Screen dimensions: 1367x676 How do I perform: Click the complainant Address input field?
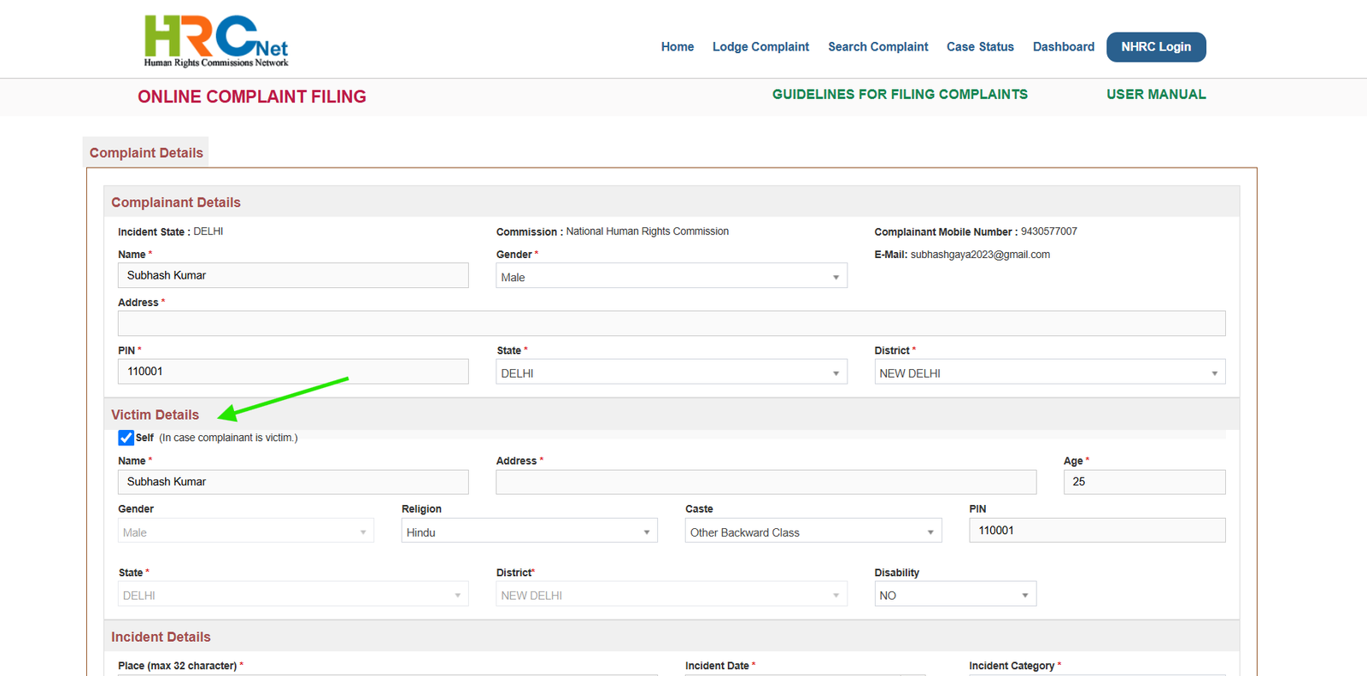672,323
